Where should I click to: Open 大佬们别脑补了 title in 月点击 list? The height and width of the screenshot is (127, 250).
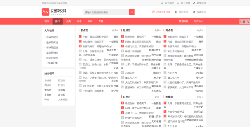tap(142, 83)
